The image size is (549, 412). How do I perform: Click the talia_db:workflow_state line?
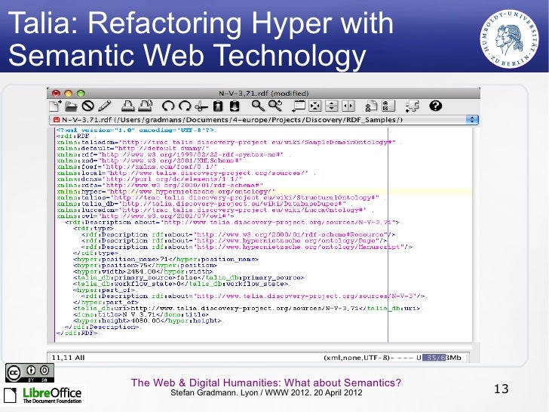(x=181, y=284)
